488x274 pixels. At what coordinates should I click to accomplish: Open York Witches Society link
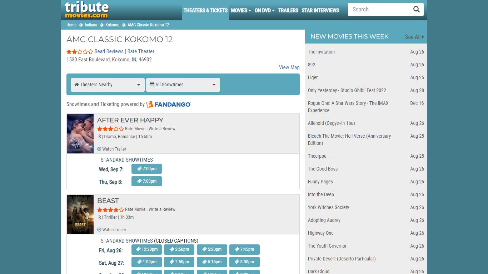click(328, 207)
